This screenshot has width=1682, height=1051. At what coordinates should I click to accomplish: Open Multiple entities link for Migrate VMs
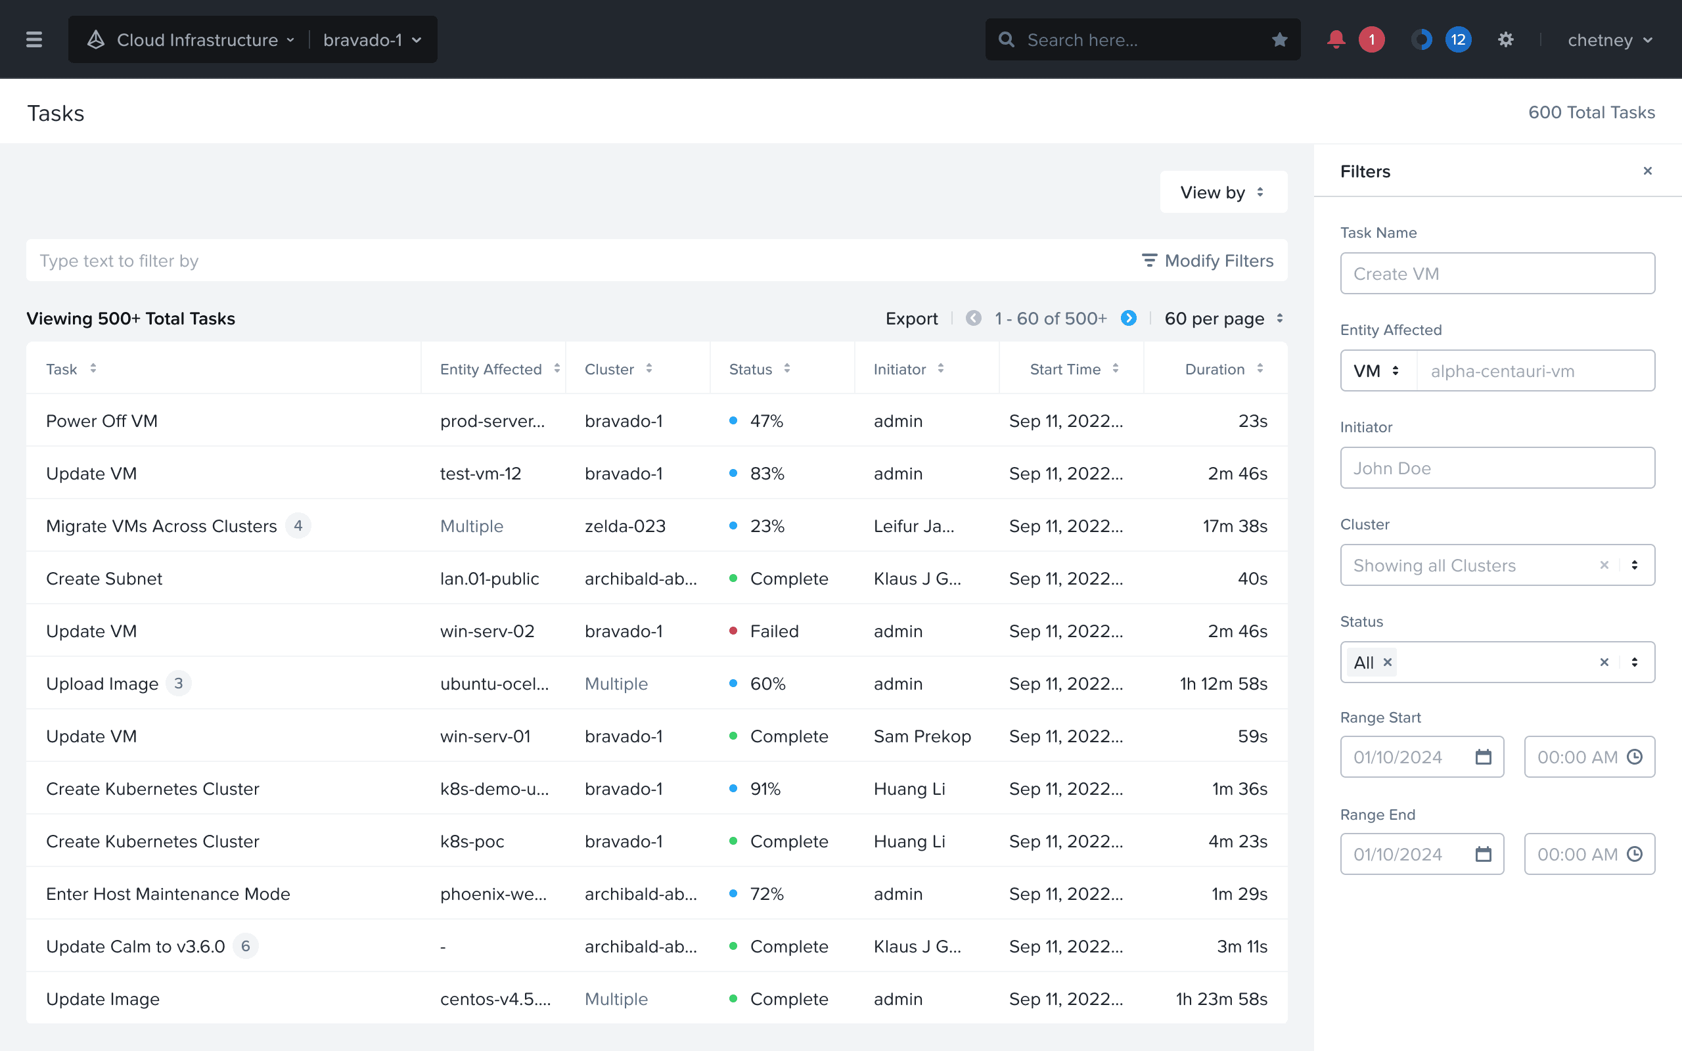(x=471, y=526)
